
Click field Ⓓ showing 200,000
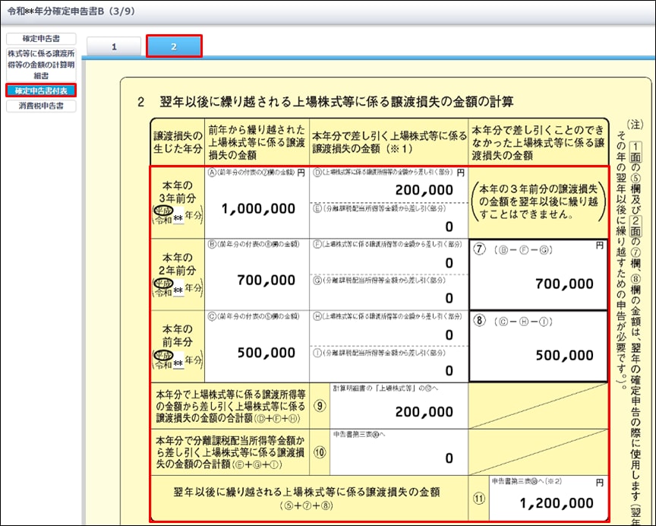pos(389,189)
